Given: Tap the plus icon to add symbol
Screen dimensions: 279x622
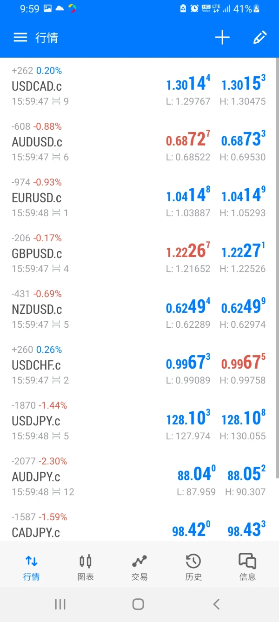Looking at the screenshot, I should click(222, 38).
